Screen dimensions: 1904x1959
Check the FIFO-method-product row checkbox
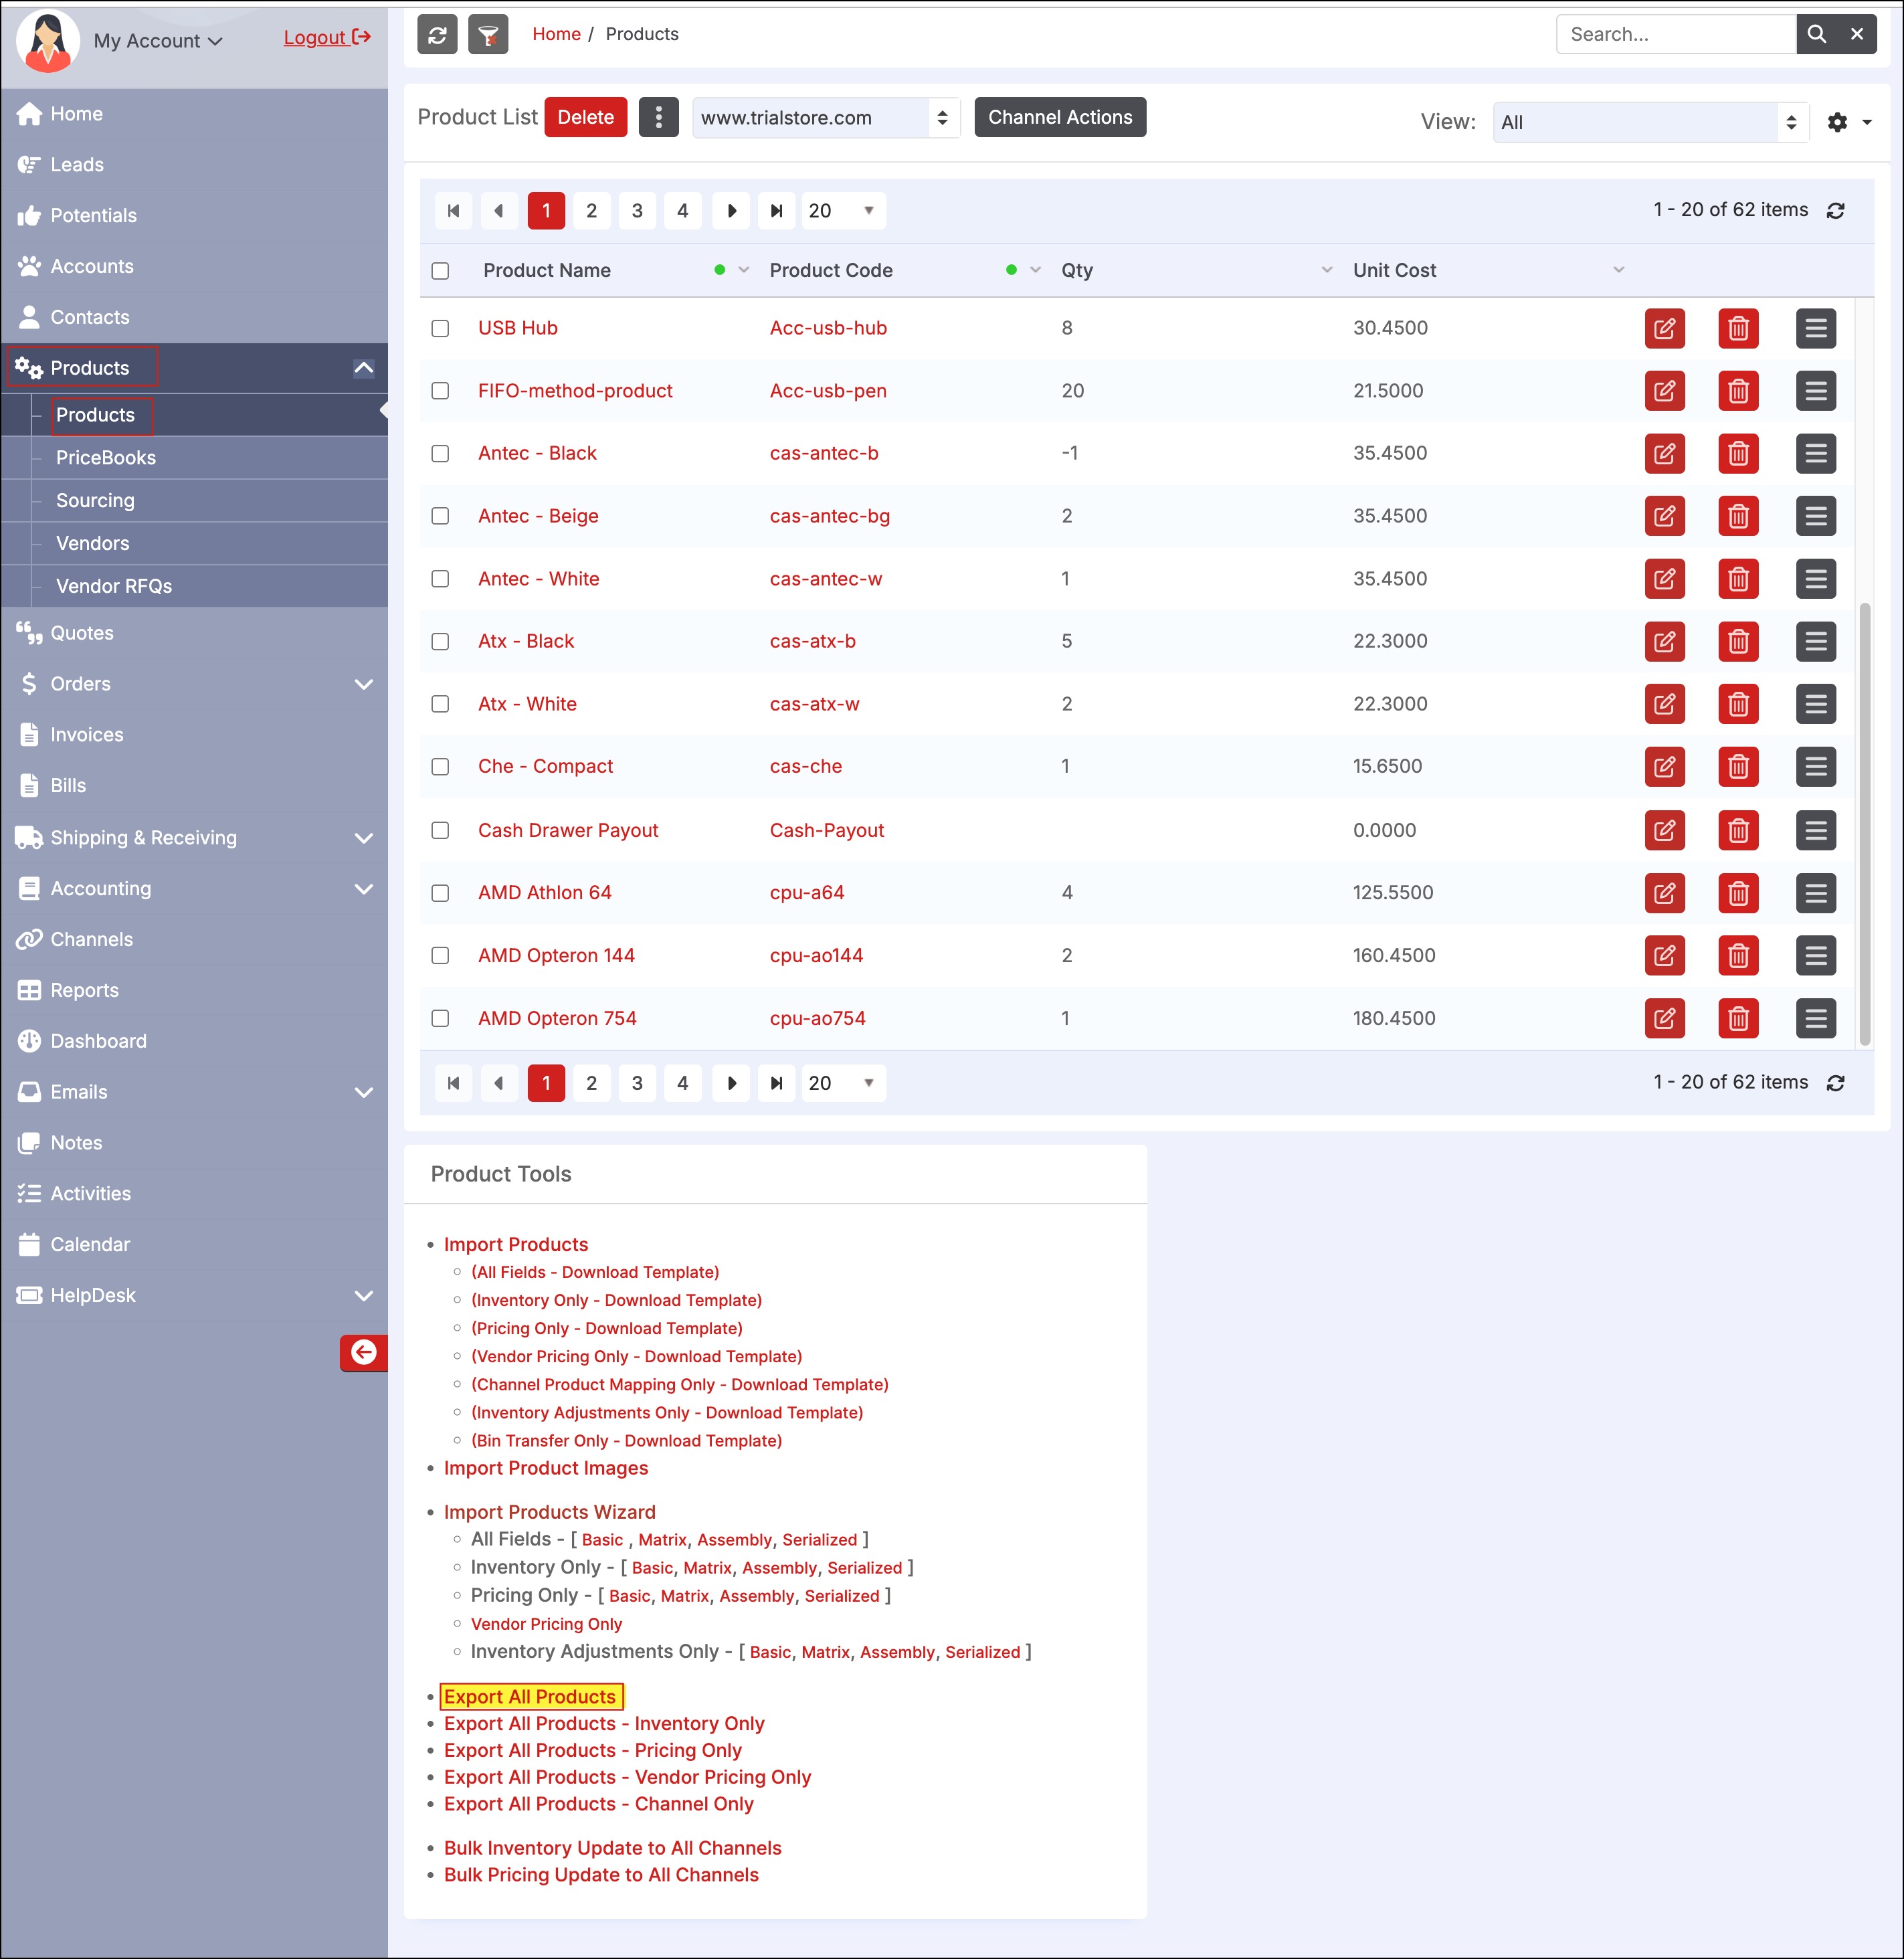[440, 391]
